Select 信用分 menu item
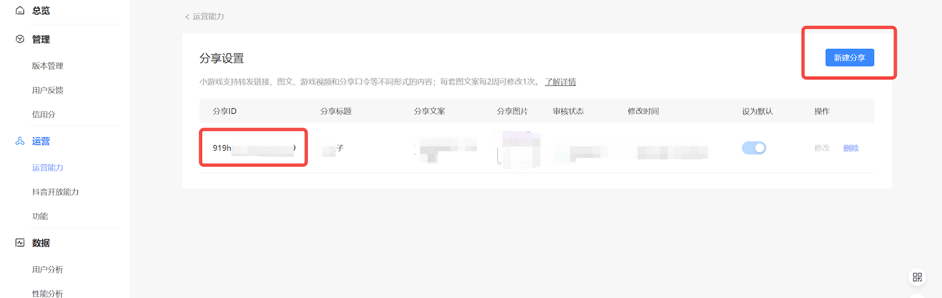 click(x=43, y=114)
